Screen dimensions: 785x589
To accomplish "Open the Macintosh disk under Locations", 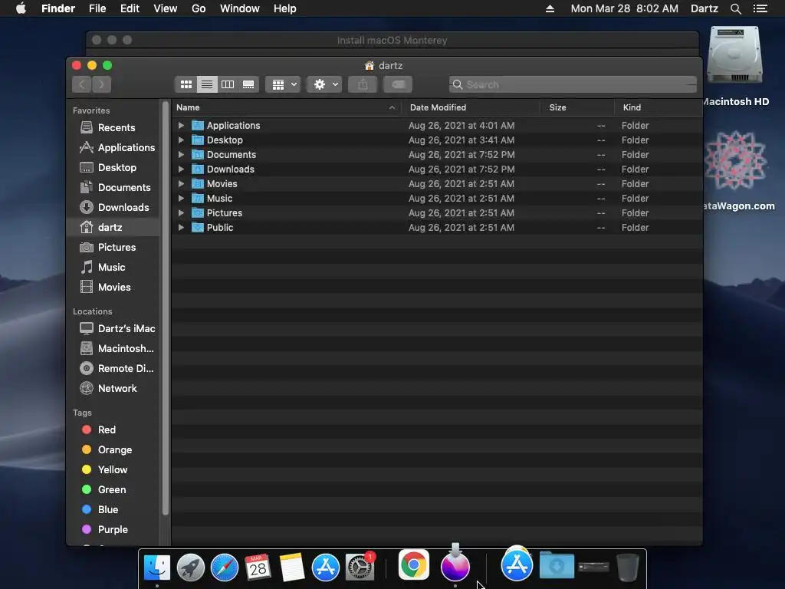I will (114, 349).
